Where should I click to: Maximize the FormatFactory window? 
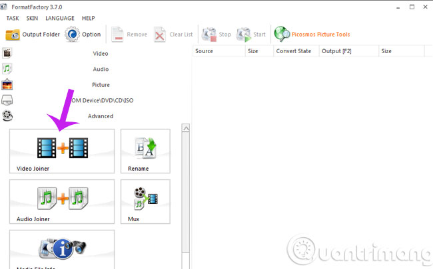412,7
